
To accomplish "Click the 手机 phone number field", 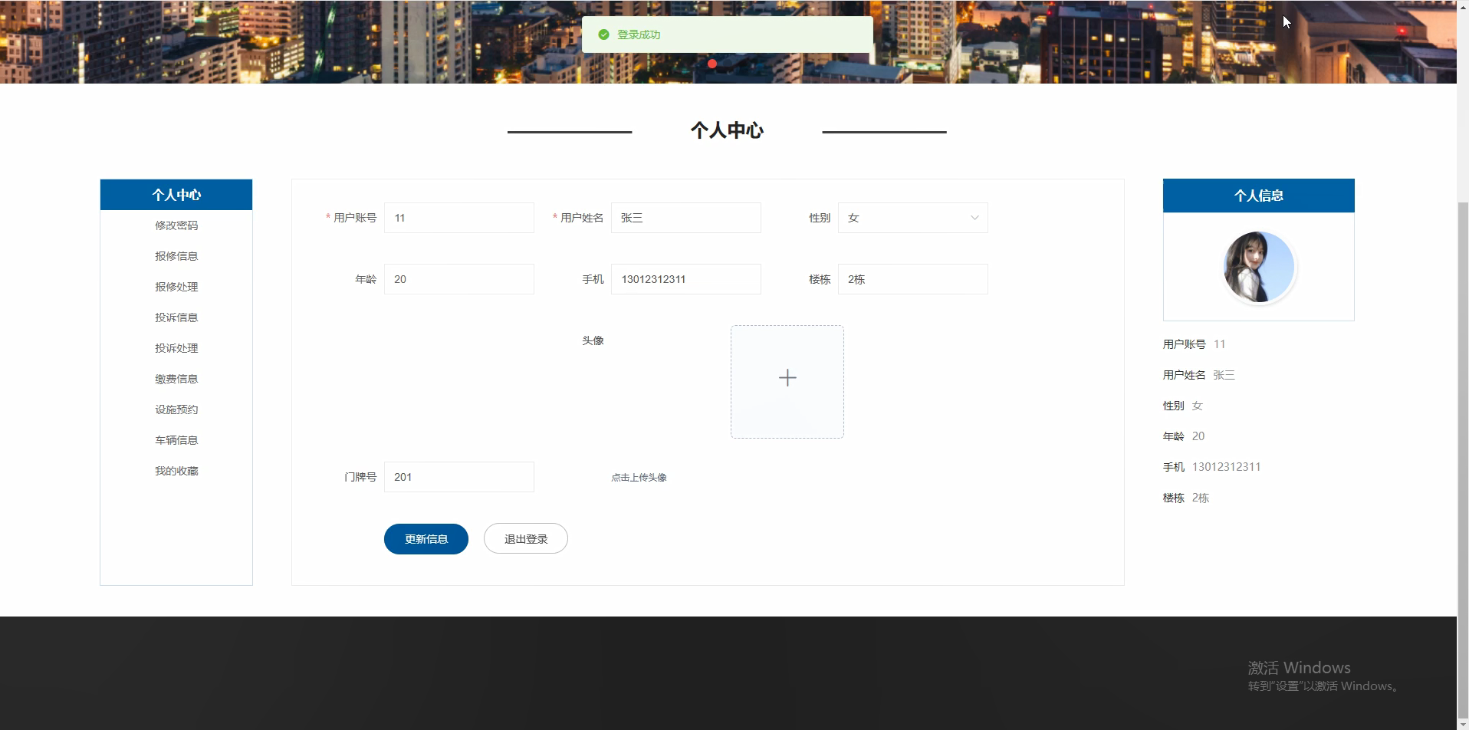I will click(x=685, y=279).
